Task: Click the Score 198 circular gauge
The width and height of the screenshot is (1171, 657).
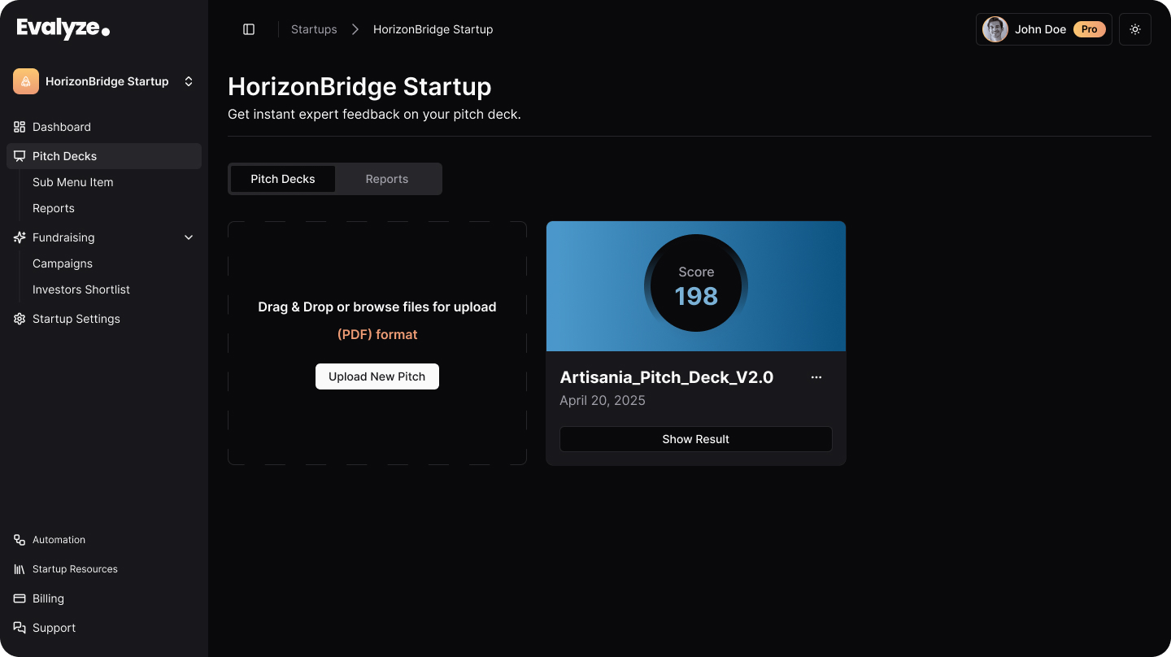Action: coord(696,285)
